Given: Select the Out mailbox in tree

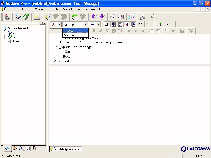Looking at the screenshot, I should tap(15, 37).
